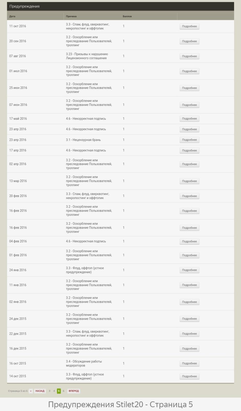
Task: Open Подробнее for 20 сен 2016 warning
Action: point(189,41)
